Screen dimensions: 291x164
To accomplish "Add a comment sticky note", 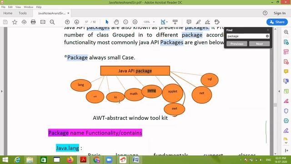I will [189, 22].
